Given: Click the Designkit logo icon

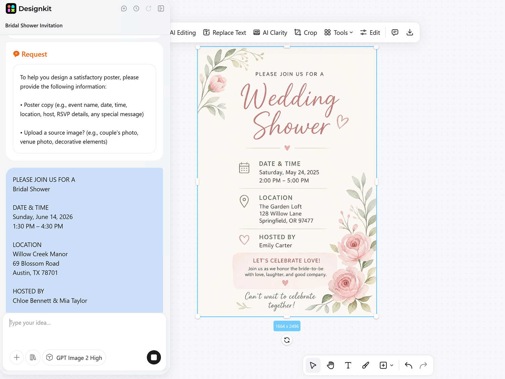Looking at the screenshot, I should [11, 8].
